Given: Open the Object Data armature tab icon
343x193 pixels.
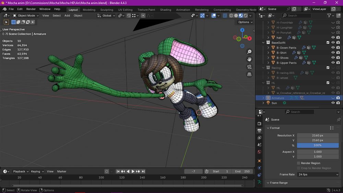Looking at the screenshot, I should 259,182.
